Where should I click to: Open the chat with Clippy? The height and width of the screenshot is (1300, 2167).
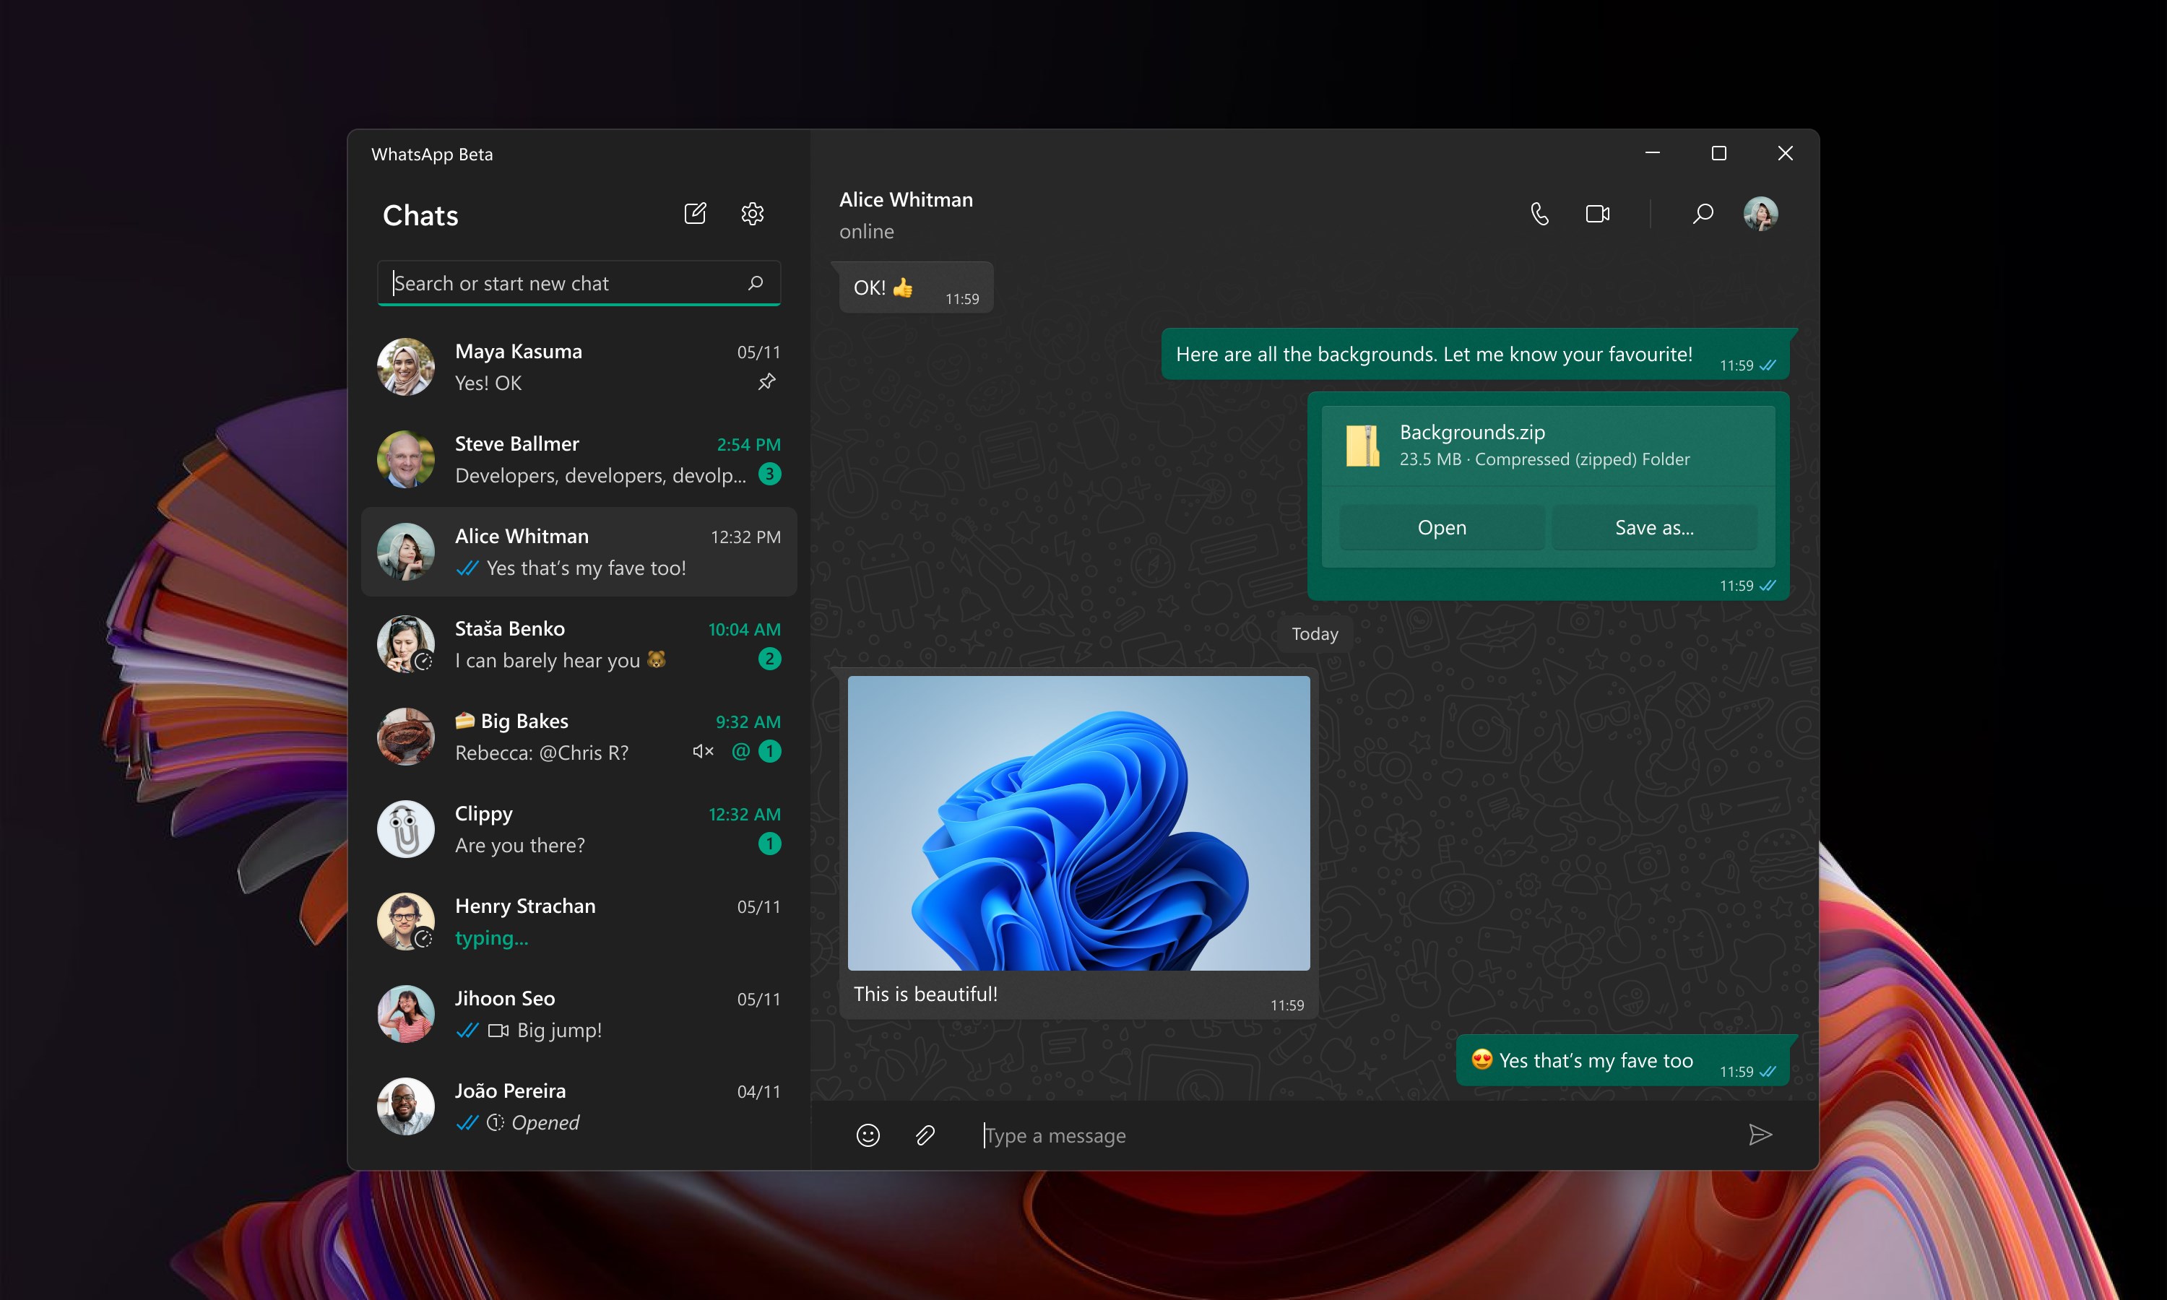[x=578, y=828]
